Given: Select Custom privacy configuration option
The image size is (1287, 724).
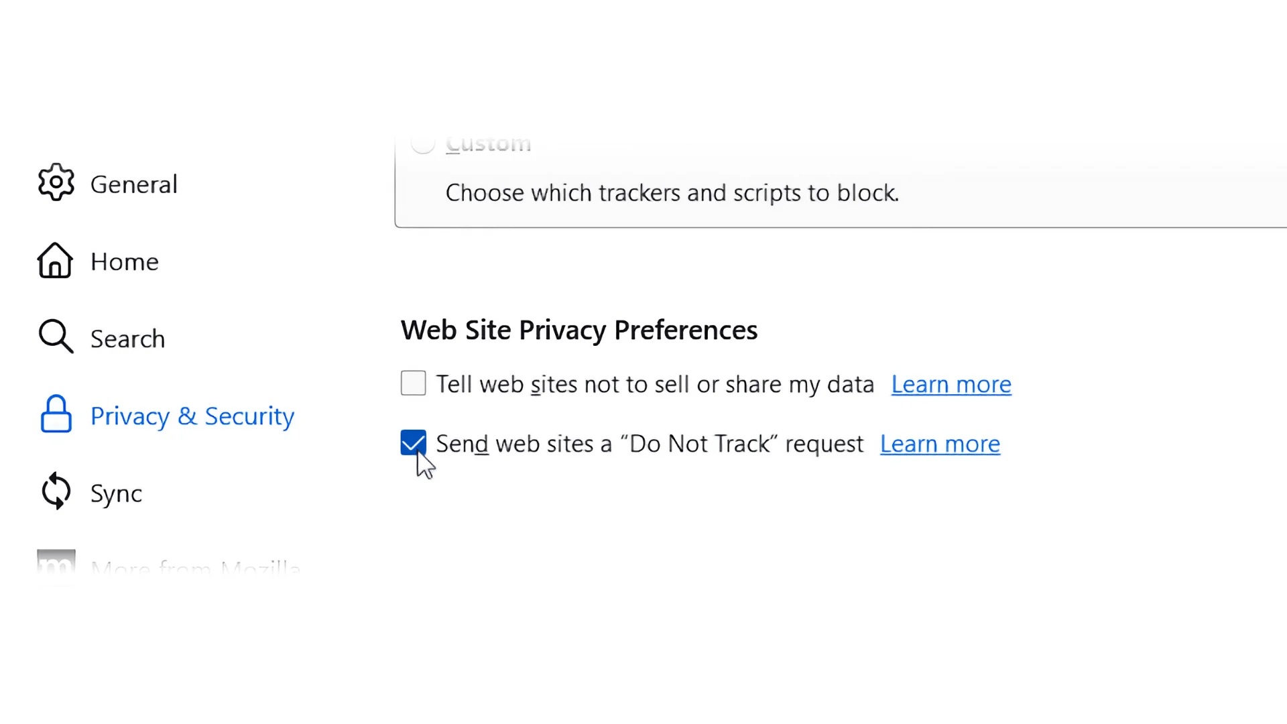Looking at the screenshot, I should [422, 143].
